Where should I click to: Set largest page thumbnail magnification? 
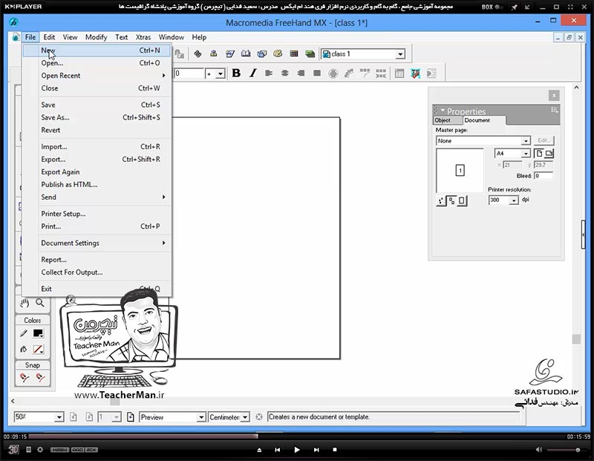coord(462,200)
